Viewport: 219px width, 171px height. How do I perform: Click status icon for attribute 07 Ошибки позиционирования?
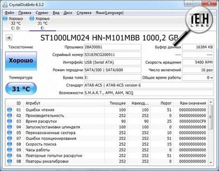point(10,138)
